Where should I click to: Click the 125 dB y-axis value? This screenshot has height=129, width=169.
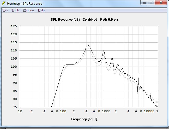point(14,26)
